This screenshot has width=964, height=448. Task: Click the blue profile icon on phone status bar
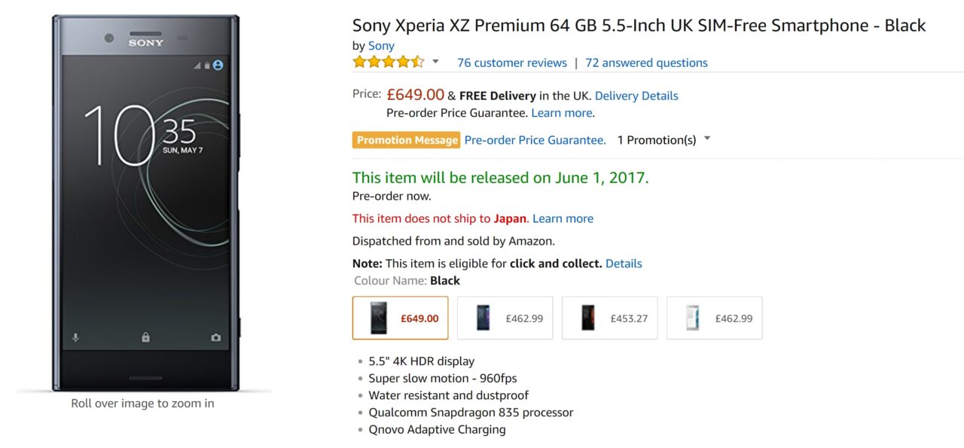pyautogui.click(x=218, y=66)
